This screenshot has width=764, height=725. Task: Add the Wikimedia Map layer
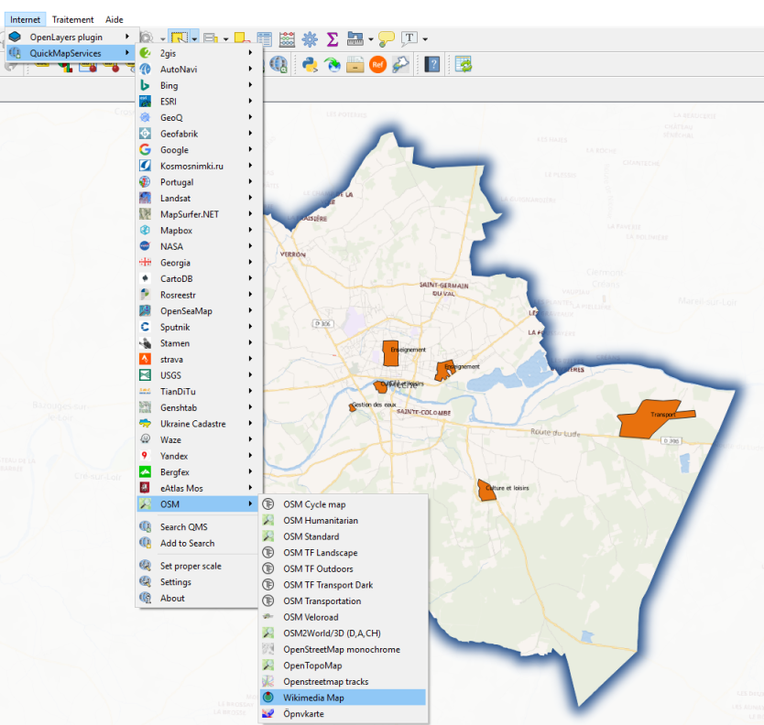343,698
